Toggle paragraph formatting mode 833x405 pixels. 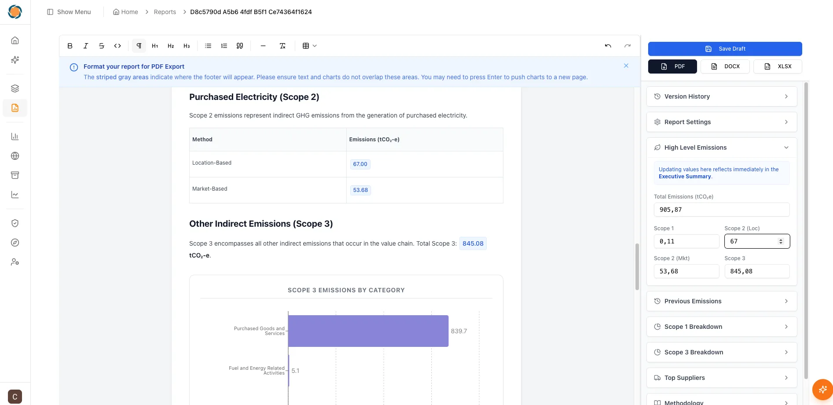point(139,46)
